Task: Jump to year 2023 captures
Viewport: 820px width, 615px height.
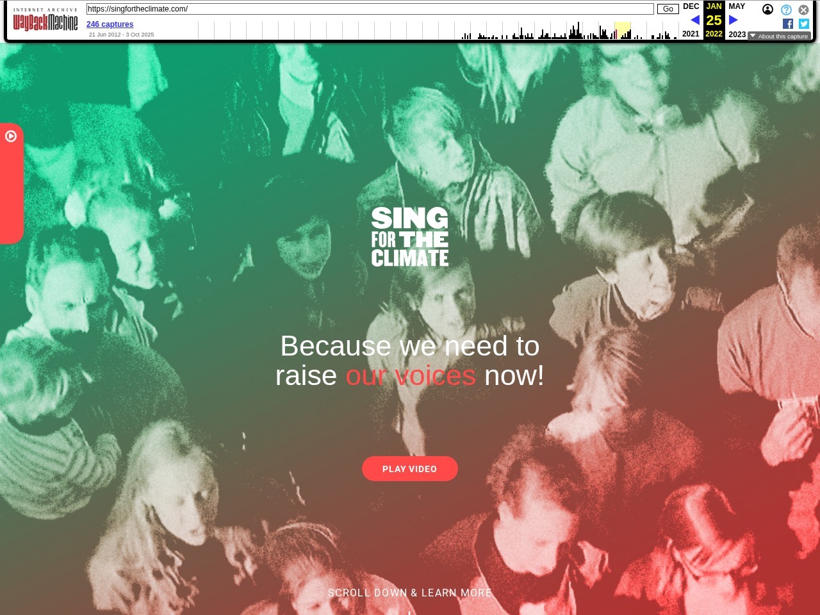Action: pyautogui.click(x=737, y=34)
